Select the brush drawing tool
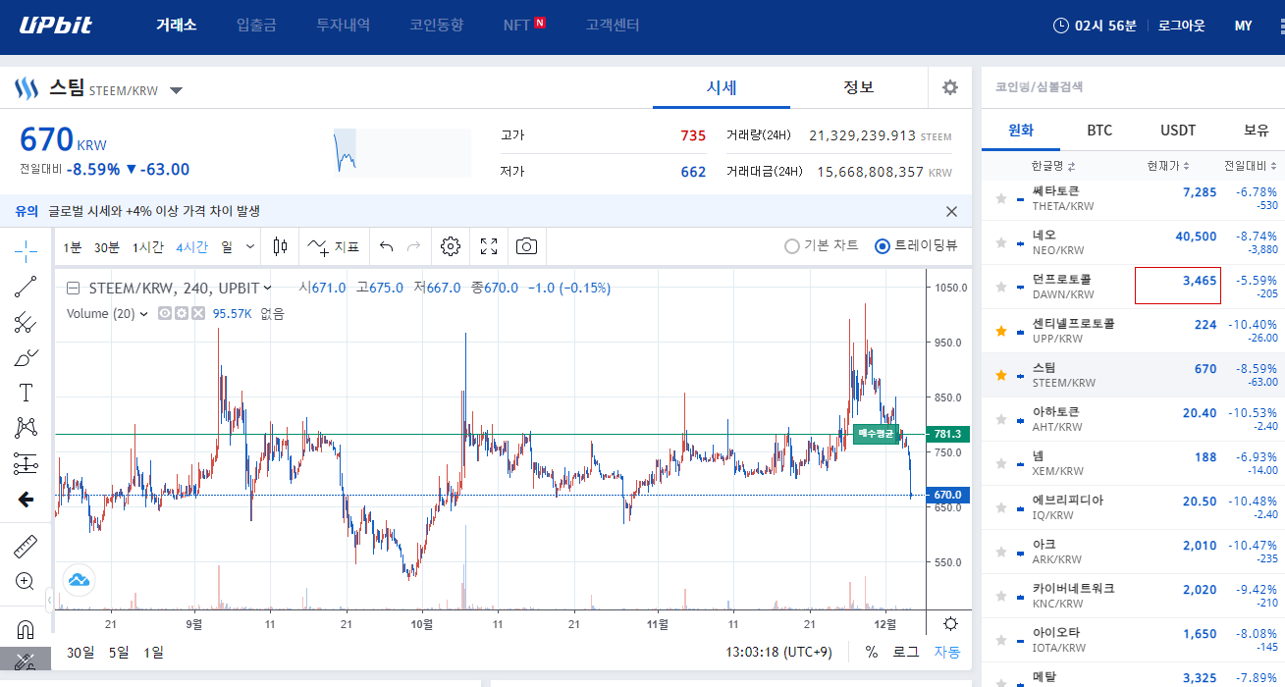Image resolution: width=1285 pixels, height=687 pixels. pyautogui.click(x=26, y=357)
